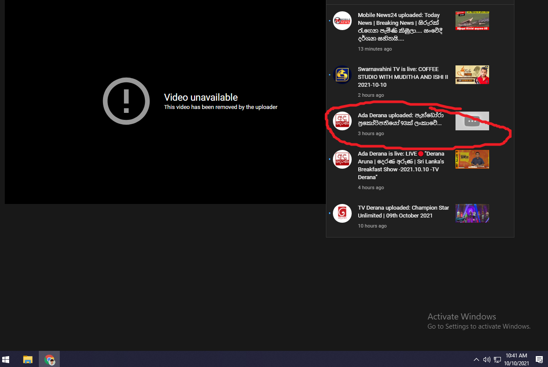Open Swarnavahini TV is live notification
The height and width of the screenshot is (367, 548).
tap(403, 77)
